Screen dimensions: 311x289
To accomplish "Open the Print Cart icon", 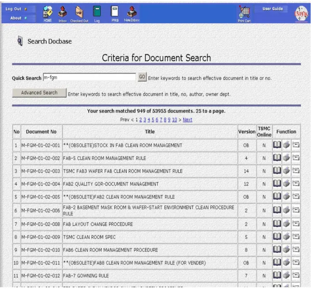I will tap(244, 14).
